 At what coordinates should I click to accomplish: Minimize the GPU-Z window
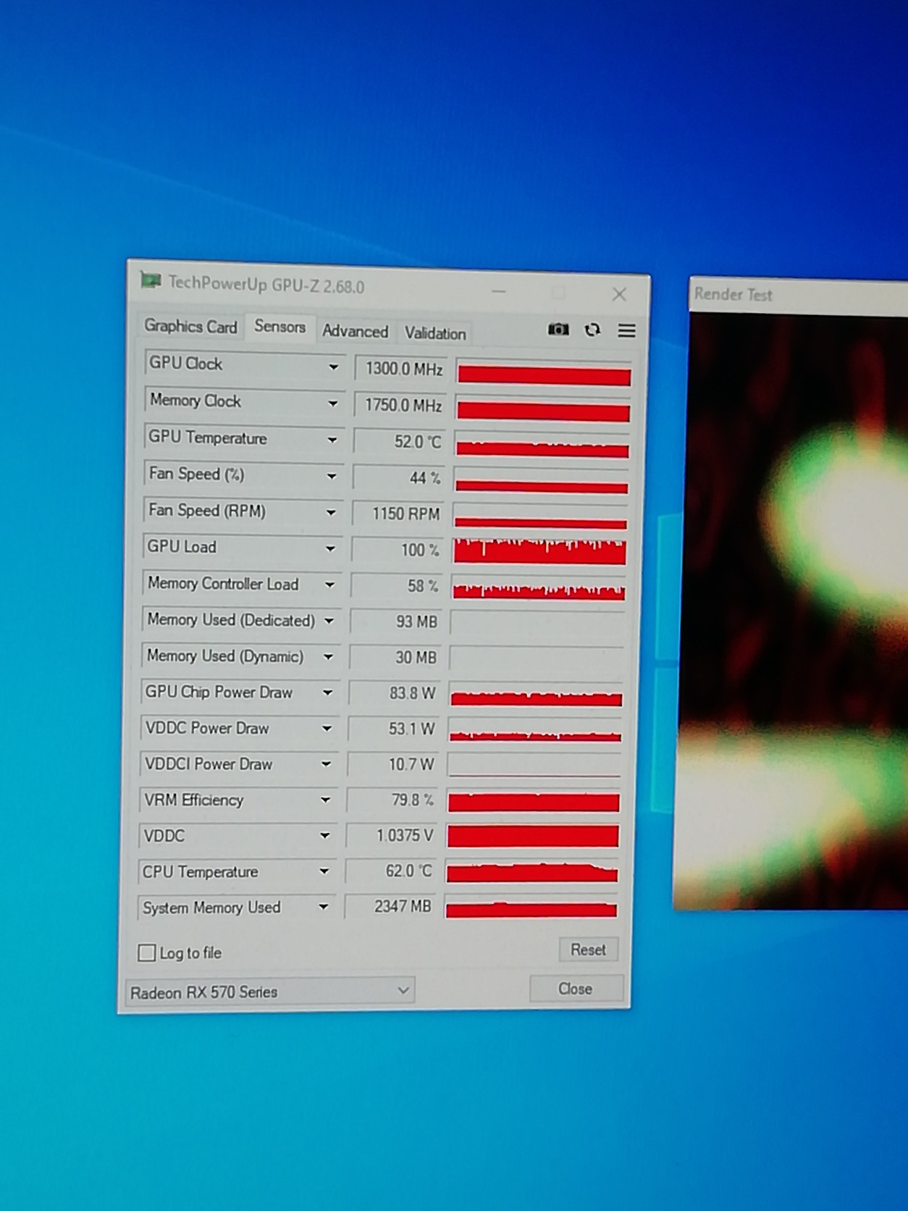pyautogui.click(x=499, y=291)
